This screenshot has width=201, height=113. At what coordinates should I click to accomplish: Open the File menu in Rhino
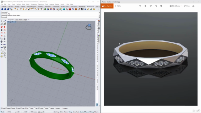(x=2, y=4)
